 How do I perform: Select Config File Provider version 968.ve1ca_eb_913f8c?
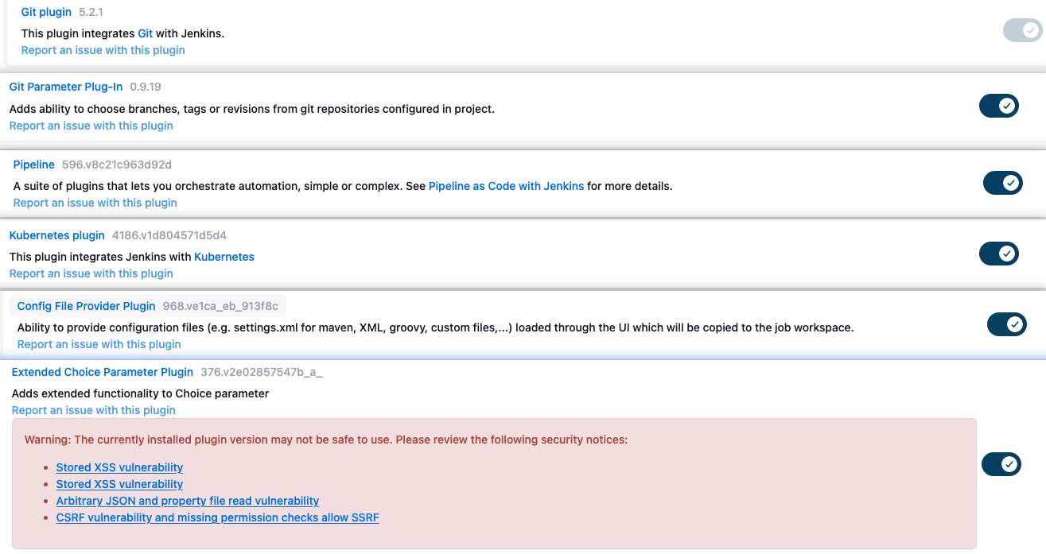[220, 306]
